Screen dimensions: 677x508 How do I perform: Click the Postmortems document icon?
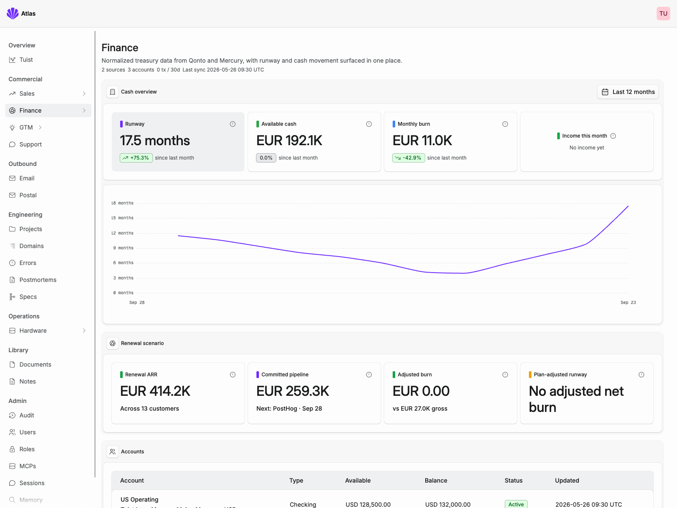pos(12,280)
